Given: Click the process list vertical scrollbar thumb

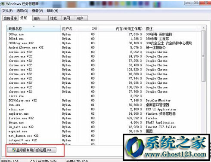Looking at the screenshot, I should [204, 56].
